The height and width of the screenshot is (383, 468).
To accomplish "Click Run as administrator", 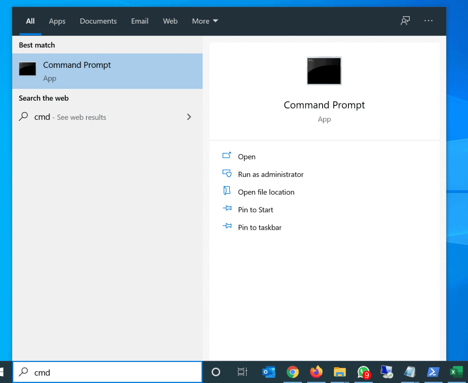I will pos(270,174).
